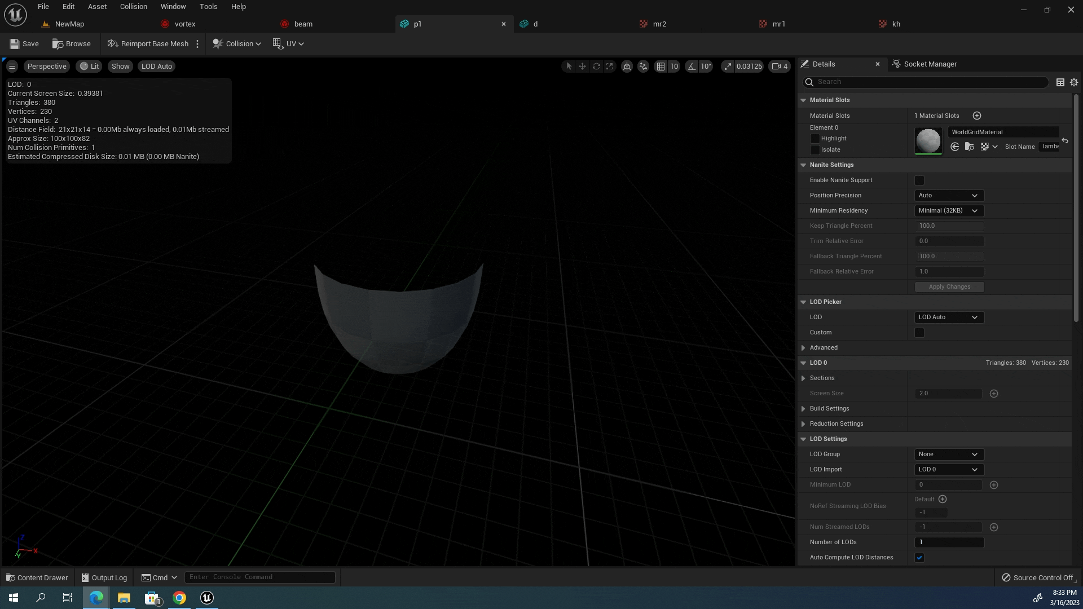Open Details panel table view options

1060,82
